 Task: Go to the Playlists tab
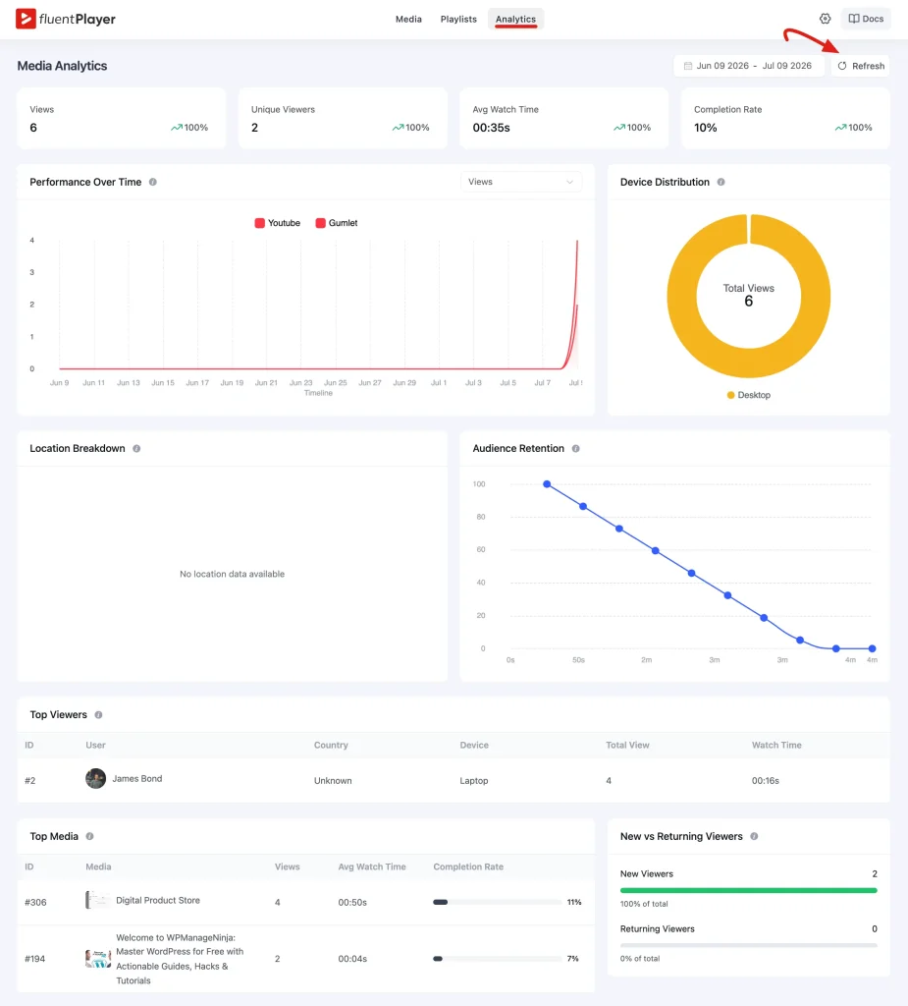pos(458,20)
